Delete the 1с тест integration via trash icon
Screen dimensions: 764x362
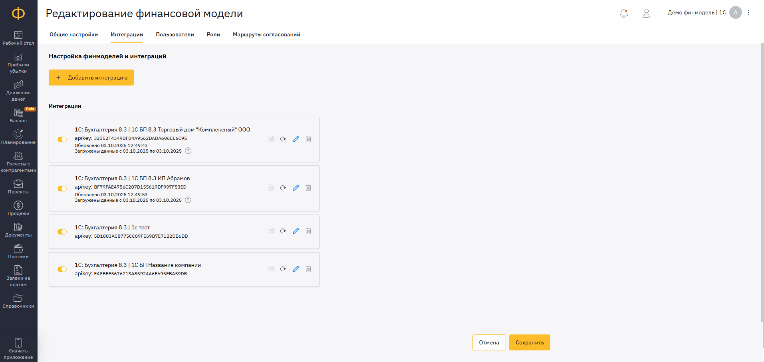308,231
